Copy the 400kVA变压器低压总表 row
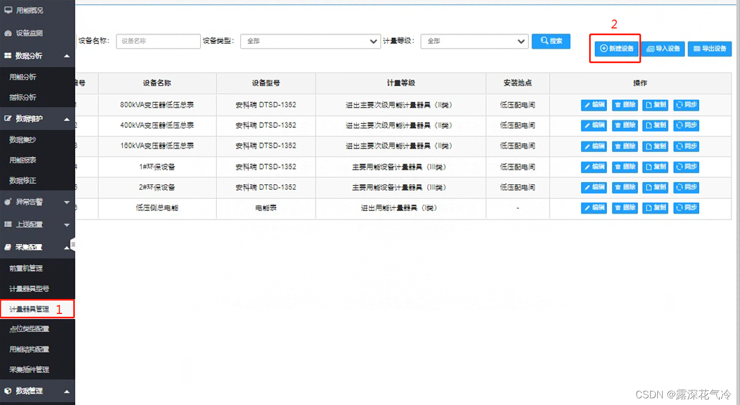Screen dimensions: 740x405 coord(656,126)
